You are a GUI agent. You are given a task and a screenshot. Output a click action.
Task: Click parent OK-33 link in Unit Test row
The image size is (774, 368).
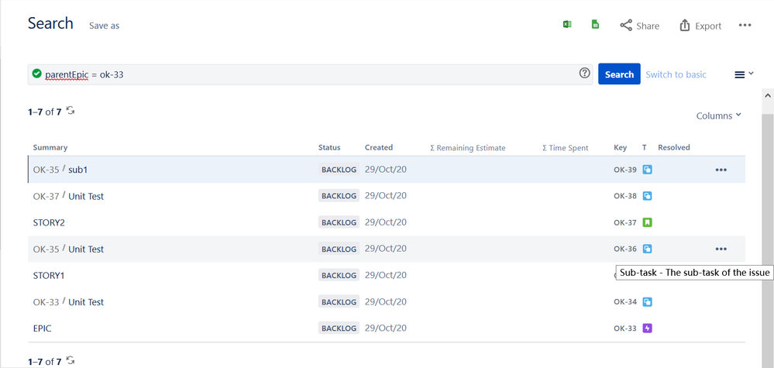click(46, 302)
